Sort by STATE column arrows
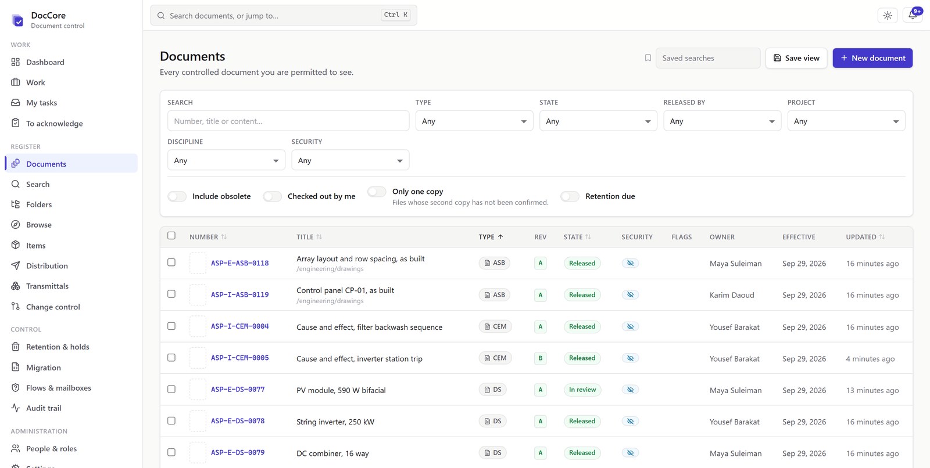 tap(588, 237)
